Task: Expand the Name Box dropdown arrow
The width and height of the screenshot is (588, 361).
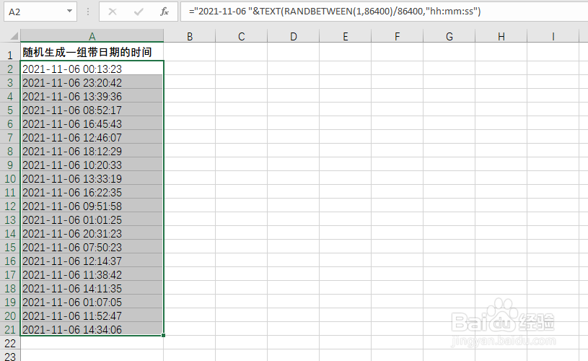Action: tap(69, 12)
